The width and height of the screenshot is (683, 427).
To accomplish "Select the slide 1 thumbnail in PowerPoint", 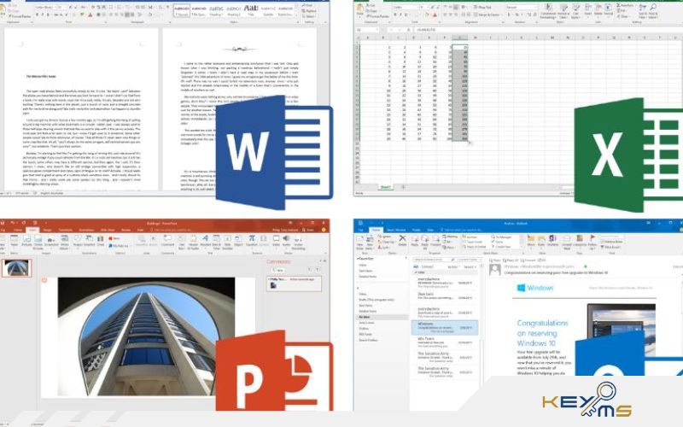I will [16, 268].
